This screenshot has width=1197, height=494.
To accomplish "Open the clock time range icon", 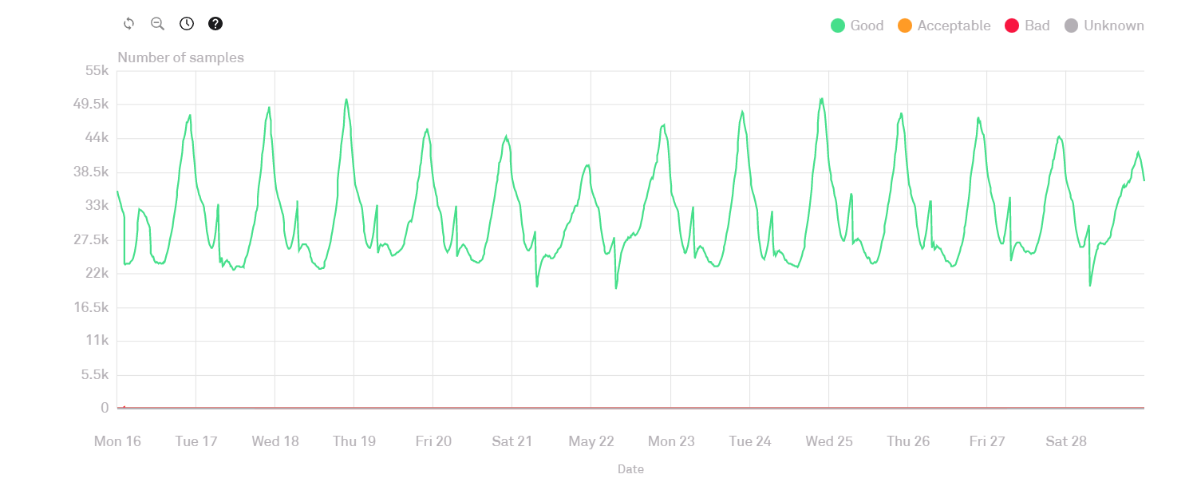I will point(187,24).
